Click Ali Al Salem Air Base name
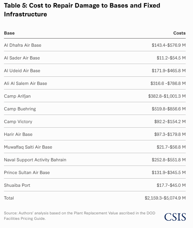Screen dimensions: 193x228 [25, 83]
